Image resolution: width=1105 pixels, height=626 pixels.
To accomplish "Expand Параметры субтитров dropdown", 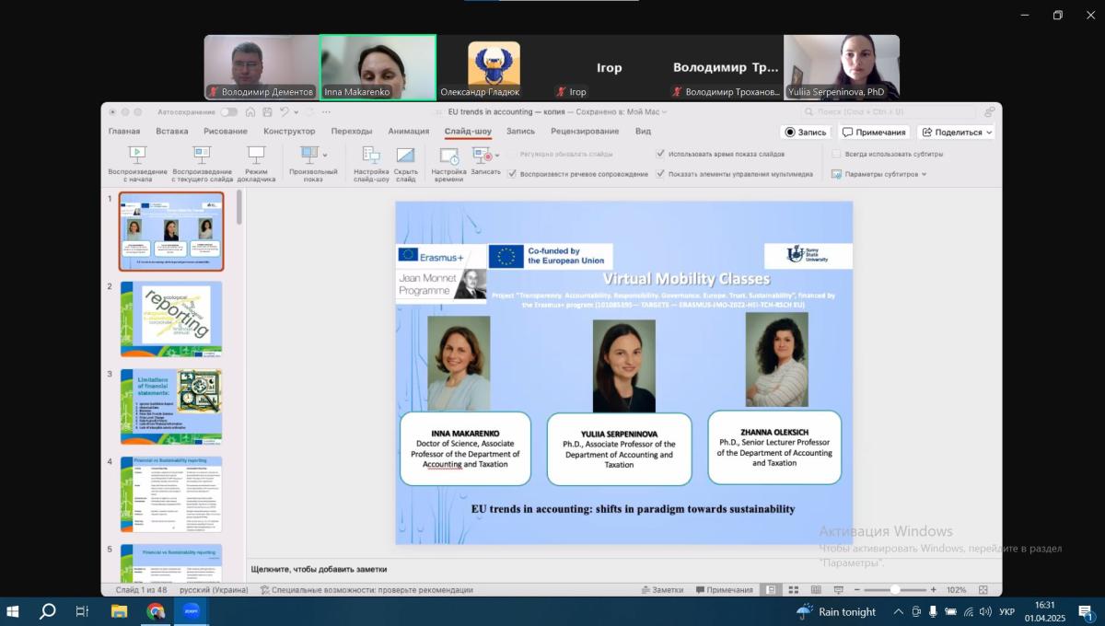I will [924, 174].
